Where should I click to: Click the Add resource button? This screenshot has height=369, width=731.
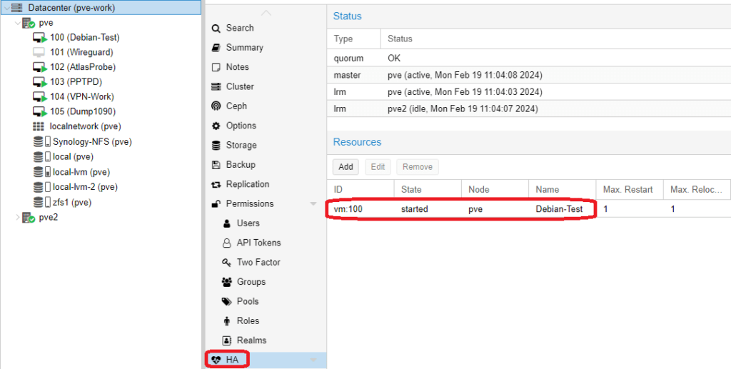pyautogui.click(x=346, y=167)
